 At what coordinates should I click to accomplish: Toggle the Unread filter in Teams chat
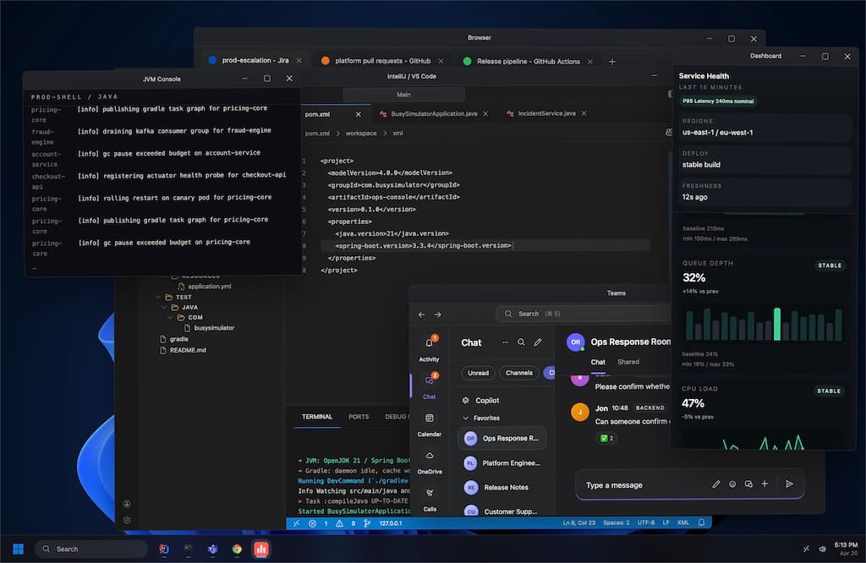coord(478,373)
